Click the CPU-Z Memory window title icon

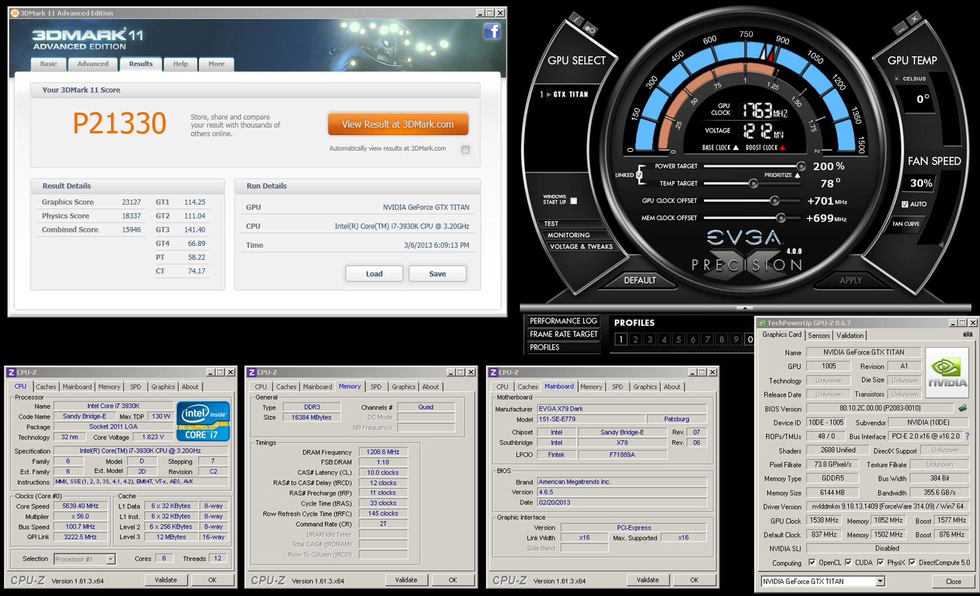point(252,373)
